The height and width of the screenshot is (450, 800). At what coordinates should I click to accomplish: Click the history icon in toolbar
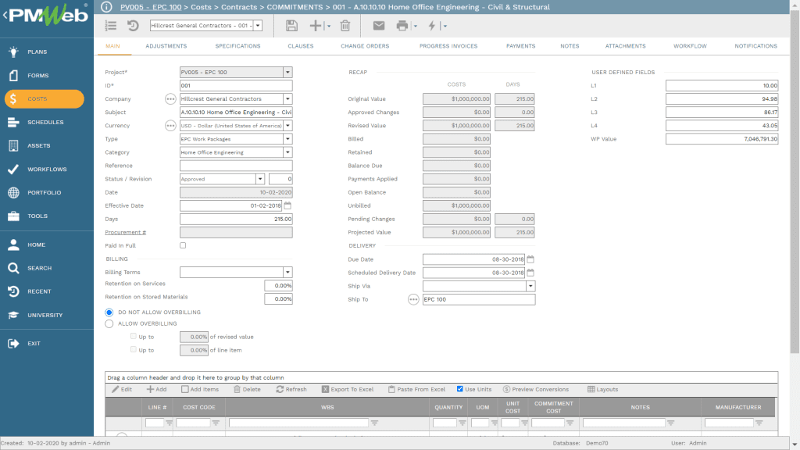coord(133,26)
